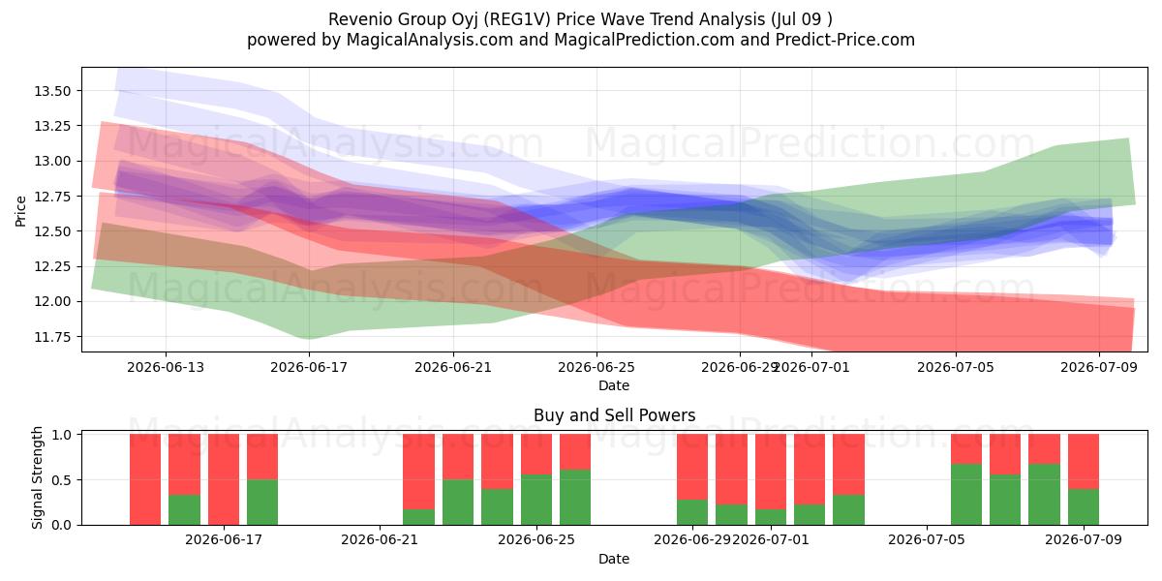This screenshot has width=1162, height=581.
Task: Select 2026-07-05 date under Buy/Sell bars
Action: (927, 540)
